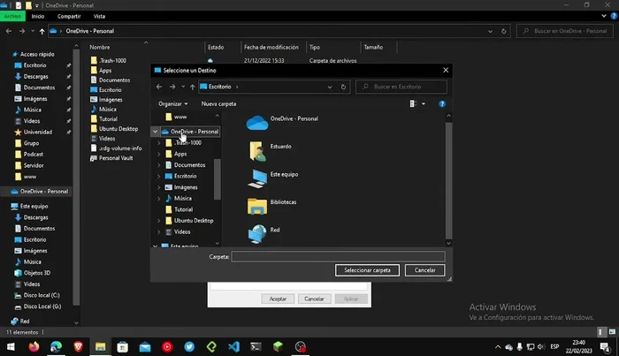619x356 pixels.
Task: Click Buscar en OneDrive - Personal search box
Action: coord(566,31)
